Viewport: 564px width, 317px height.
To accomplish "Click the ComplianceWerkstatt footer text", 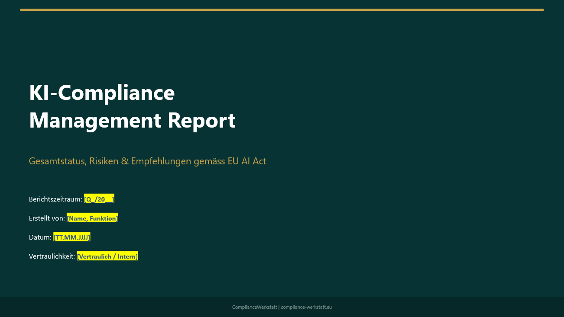I will (x=254, y=307).
